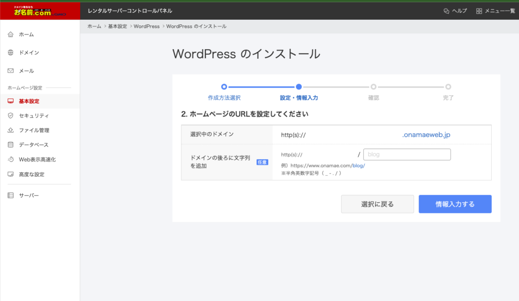Click the サーバー rack icon
The width and height of the screenshot is (519, 301).
point(11,196)
